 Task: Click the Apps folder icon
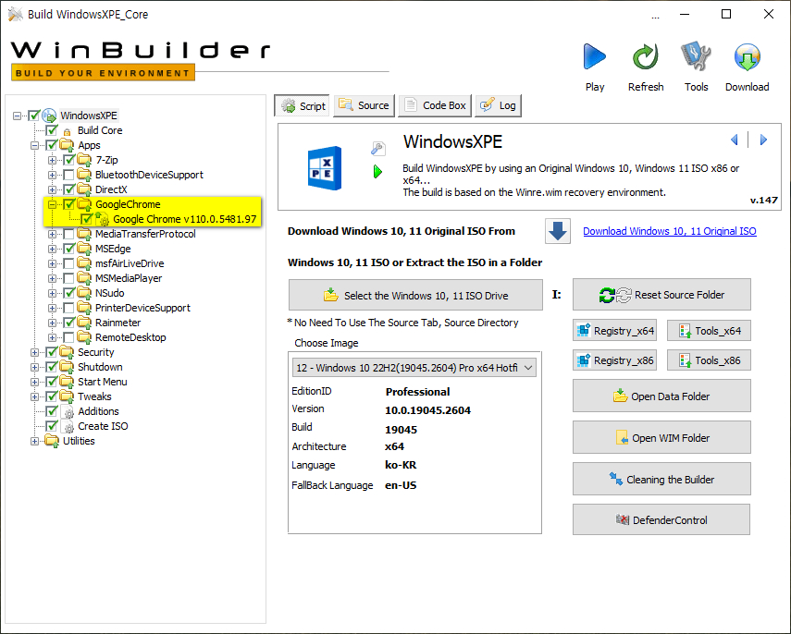pos(67,145)
